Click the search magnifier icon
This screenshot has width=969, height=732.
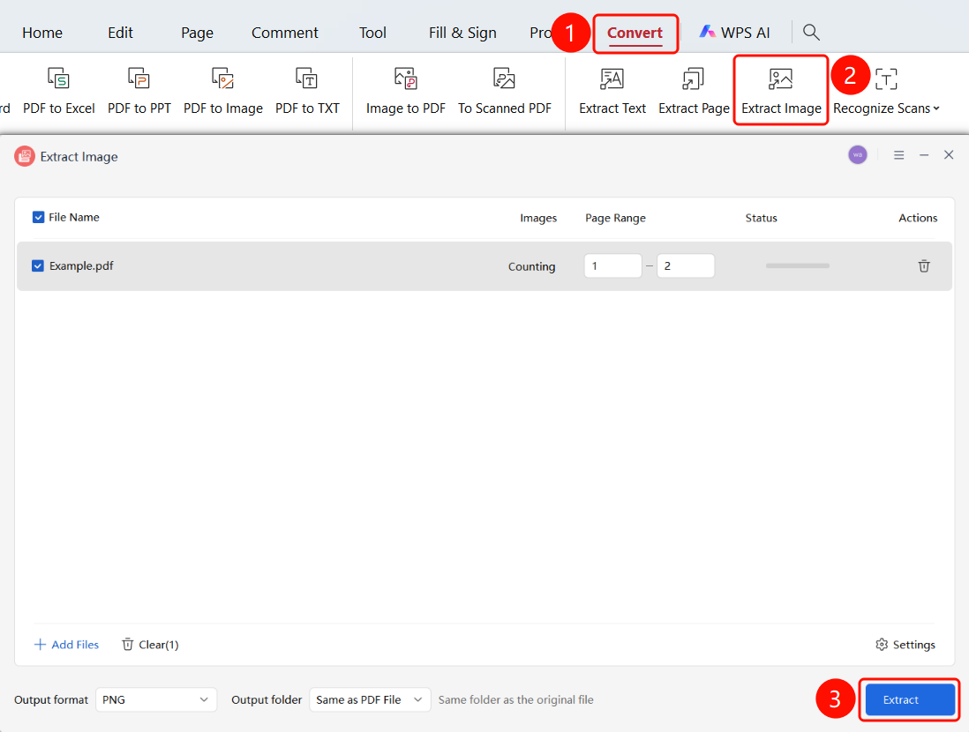(x=811, y=32)
